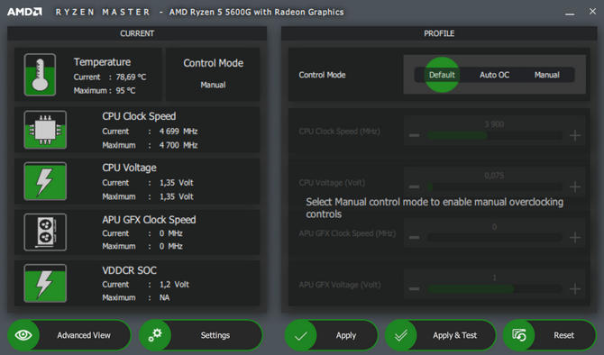Click the Apply & Test button
604x355 pixels.
[x=440, y=335]
